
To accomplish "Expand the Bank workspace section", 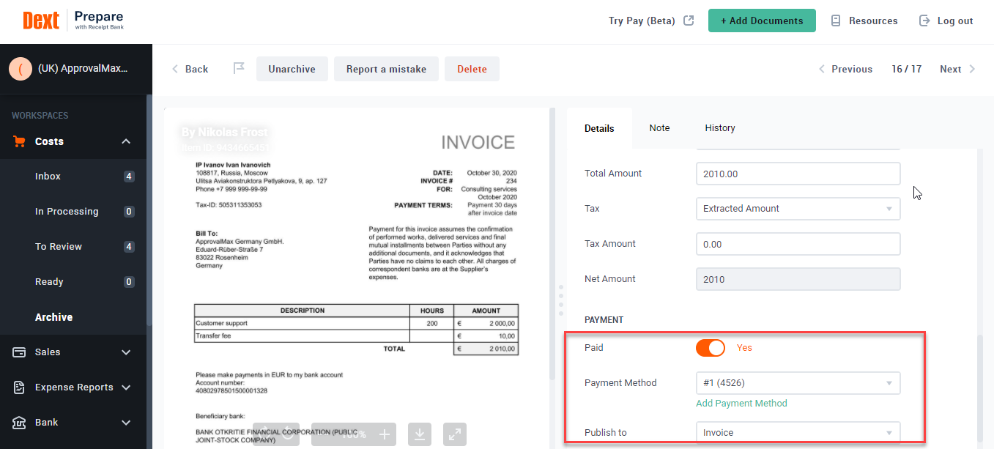I will click(x=126, y=423).
